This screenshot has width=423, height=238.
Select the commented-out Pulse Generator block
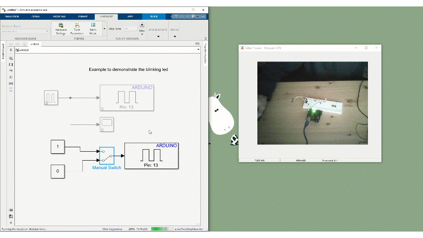(x=51, y=97)
